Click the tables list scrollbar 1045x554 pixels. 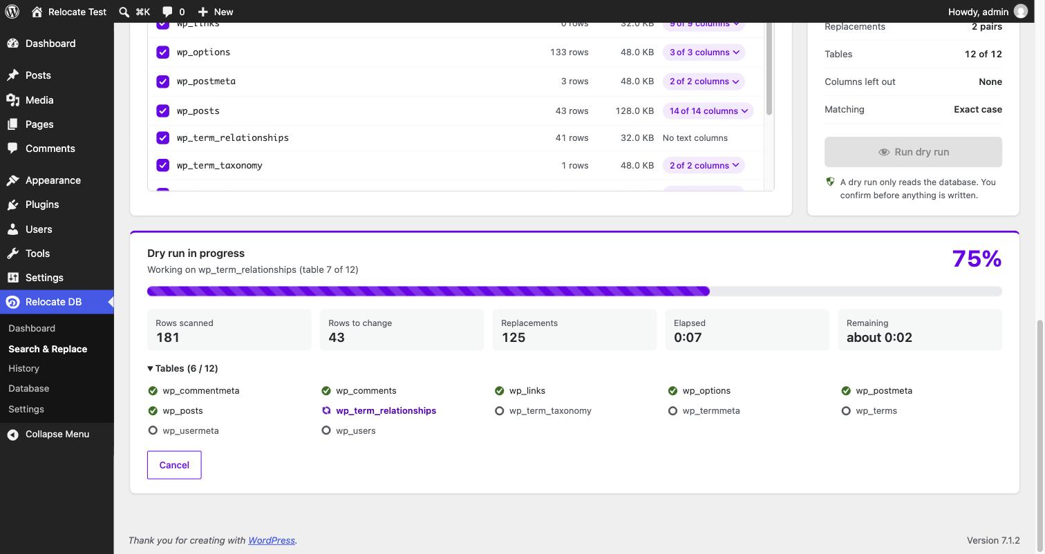[769, 69]
